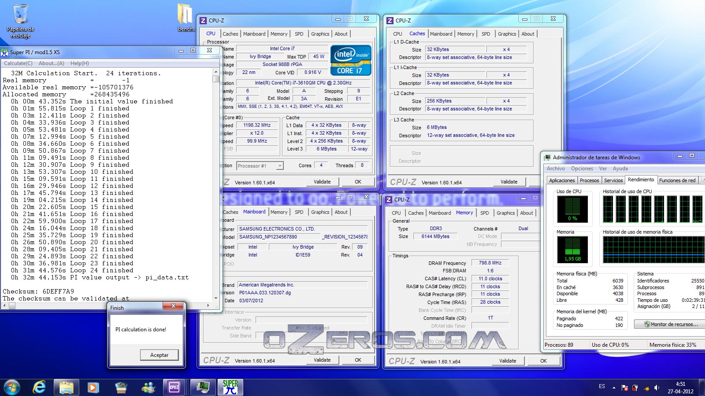Switch to the Servicios tab in Task Manager
The height and width of the screenshot is (396, 705).
[613, 180]
